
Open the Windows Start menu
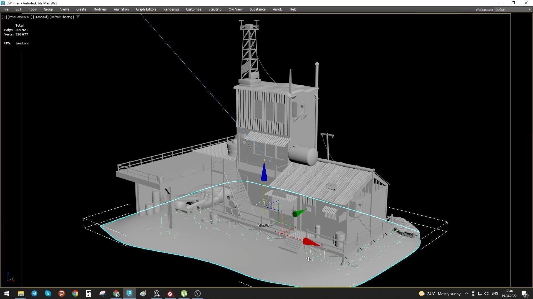7,293
